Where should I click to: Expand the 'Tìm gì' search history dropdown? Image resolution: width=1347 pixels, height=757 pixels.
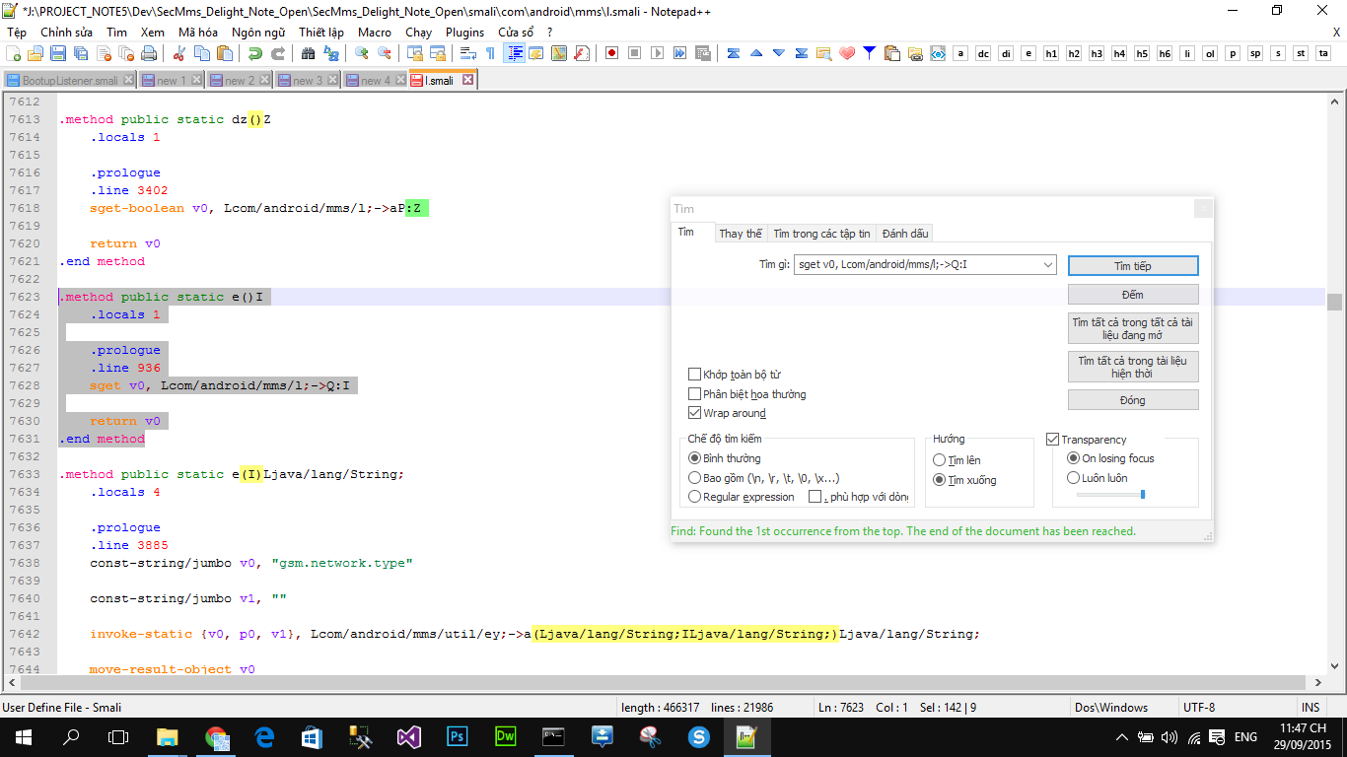[x=1047, y=265]
